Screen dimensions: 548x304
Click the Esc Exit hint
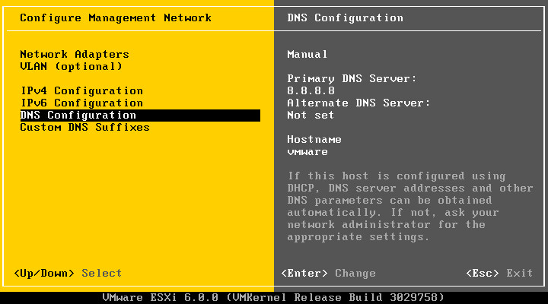point(499,273)
